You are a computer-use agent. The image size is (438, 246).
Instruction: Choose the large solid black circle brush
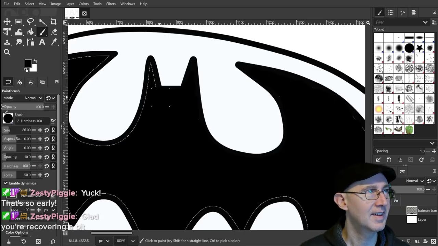click(x=409, y=48)
